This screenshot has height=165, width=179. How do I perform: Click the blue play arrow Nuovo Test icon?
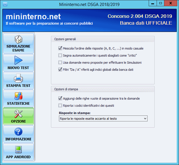(18, 60)
